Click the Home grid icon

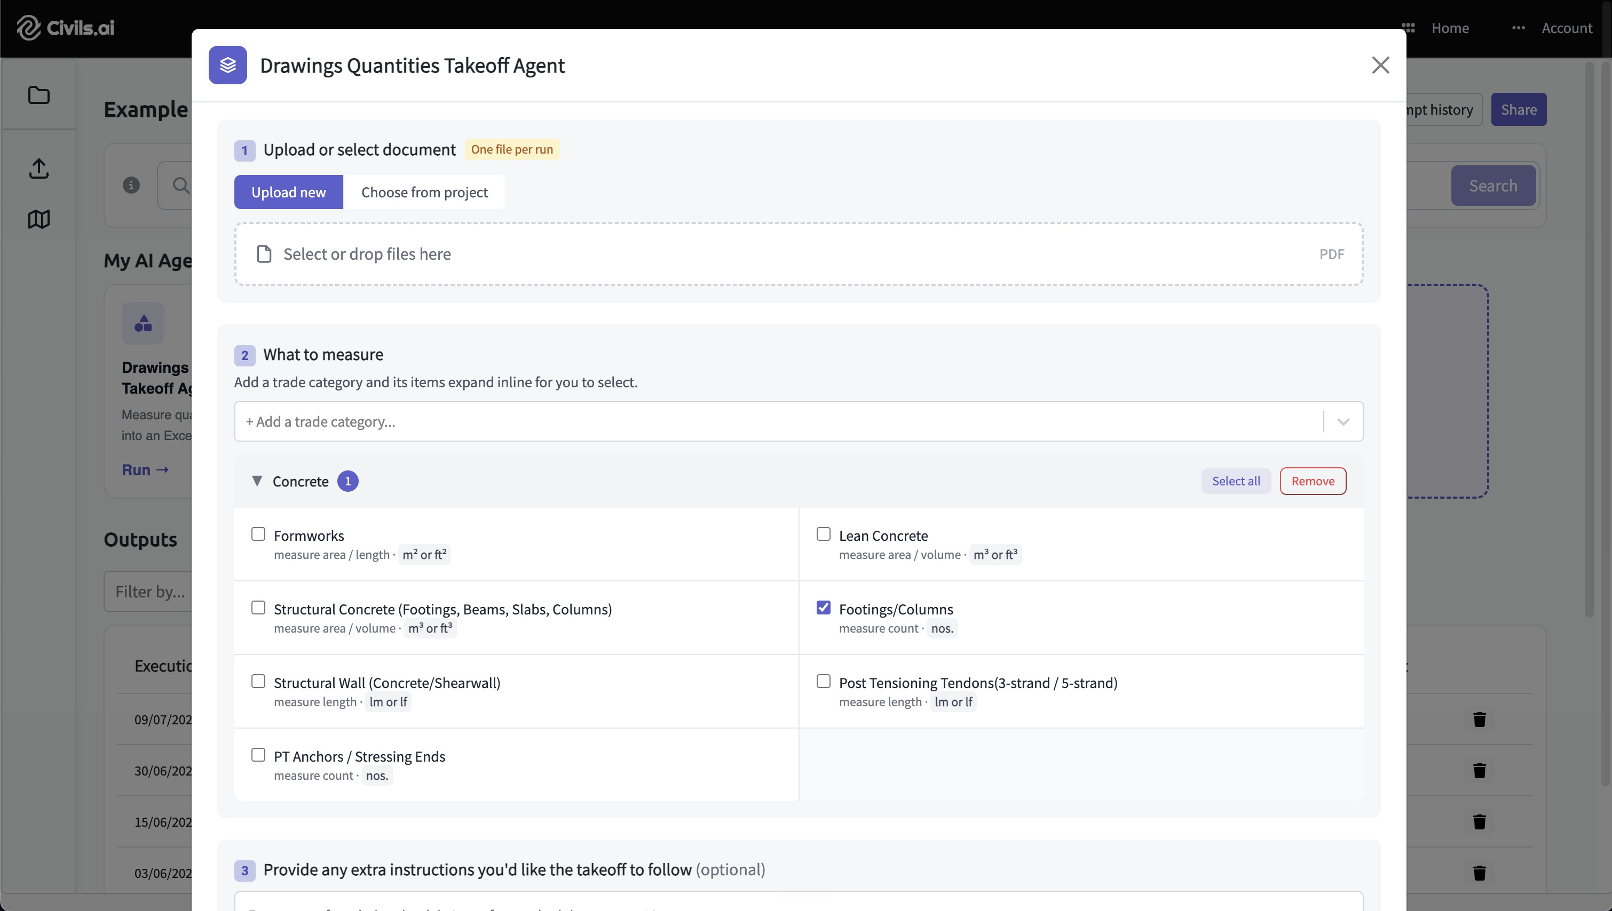(1409, 28)
